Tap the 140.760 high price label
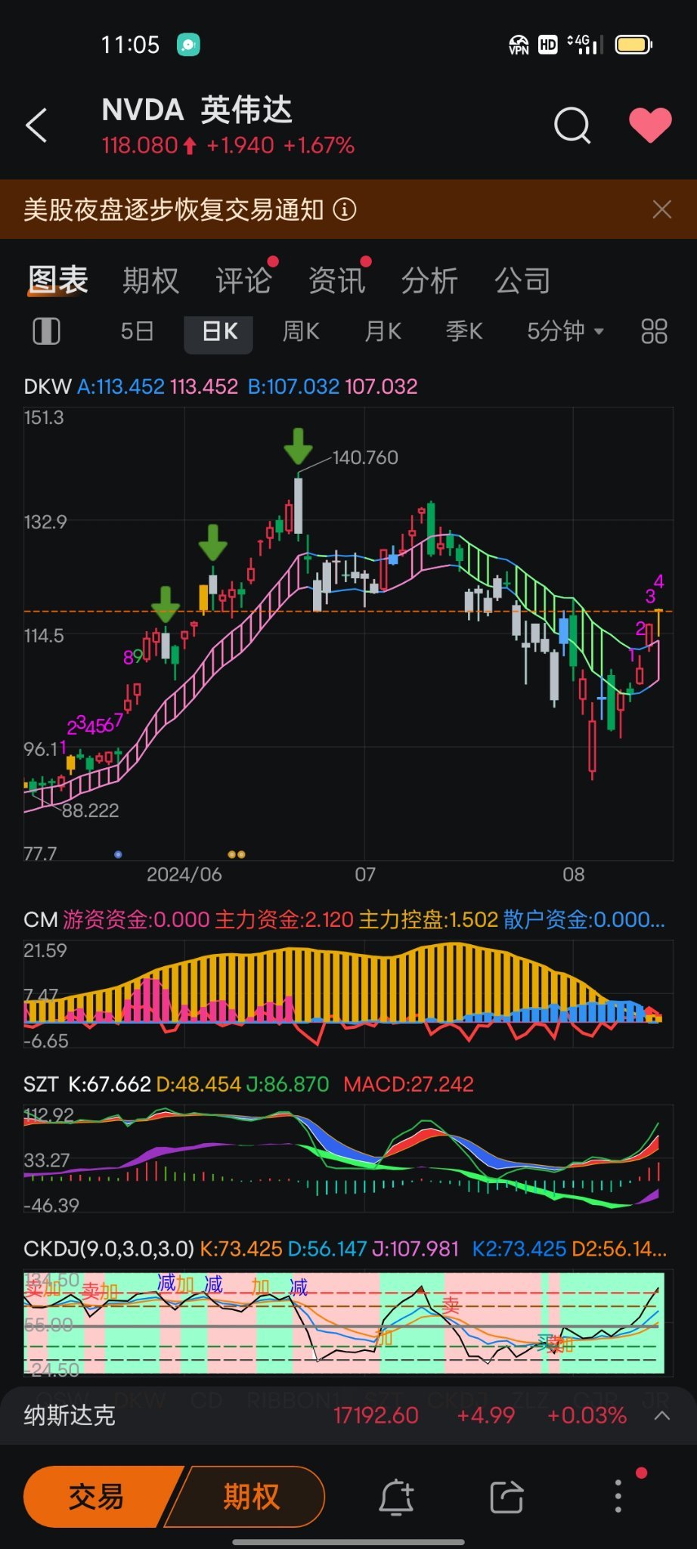The height and width of the screenshot is (1549, 697). (365, 457)
